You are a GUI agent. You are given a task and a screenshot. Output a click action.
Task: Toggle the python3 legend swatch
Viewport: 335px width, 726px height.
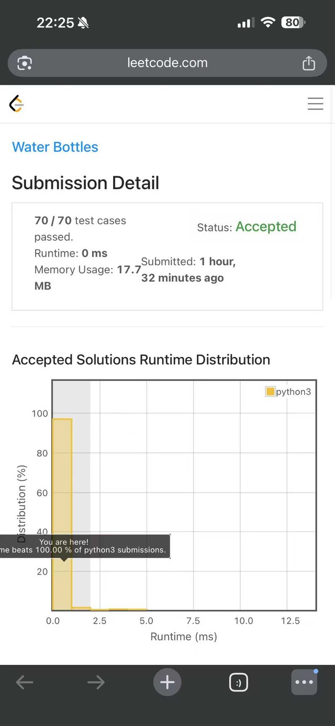[x=271, y=392]
